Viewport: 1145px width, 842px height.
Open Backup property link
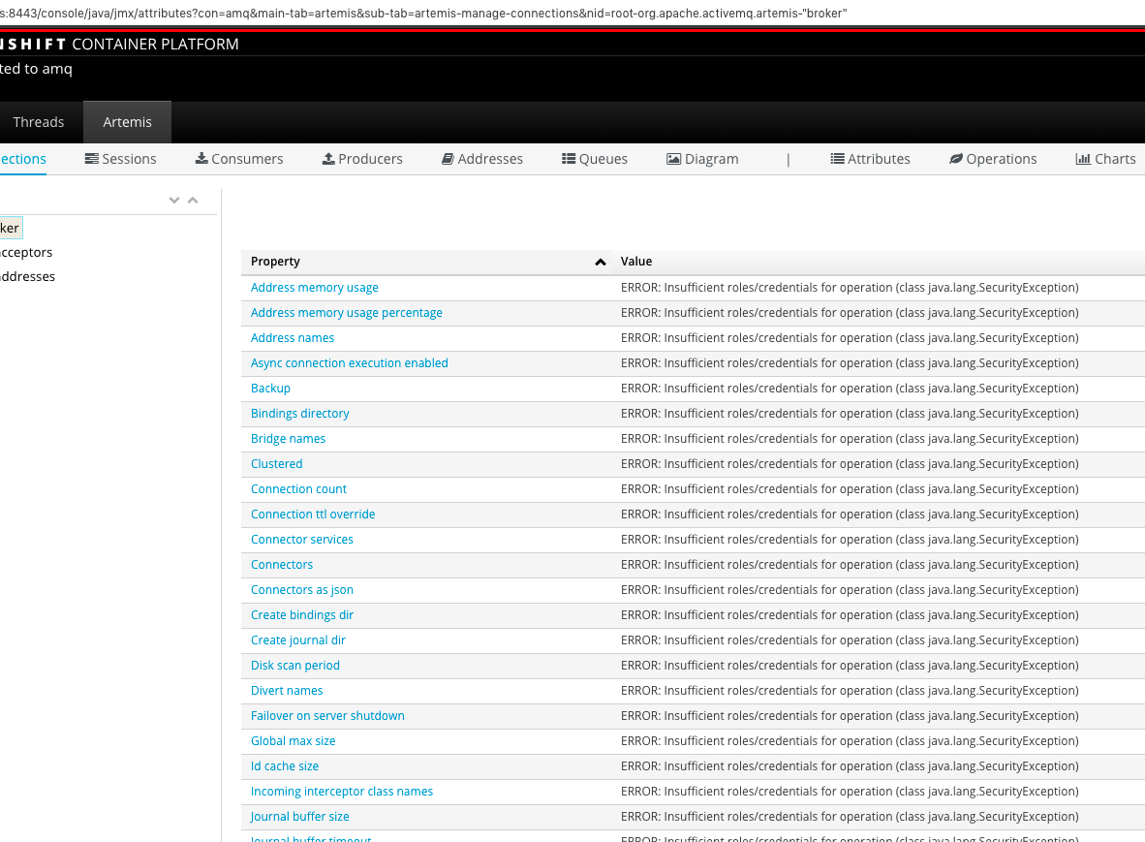(270, 389)
